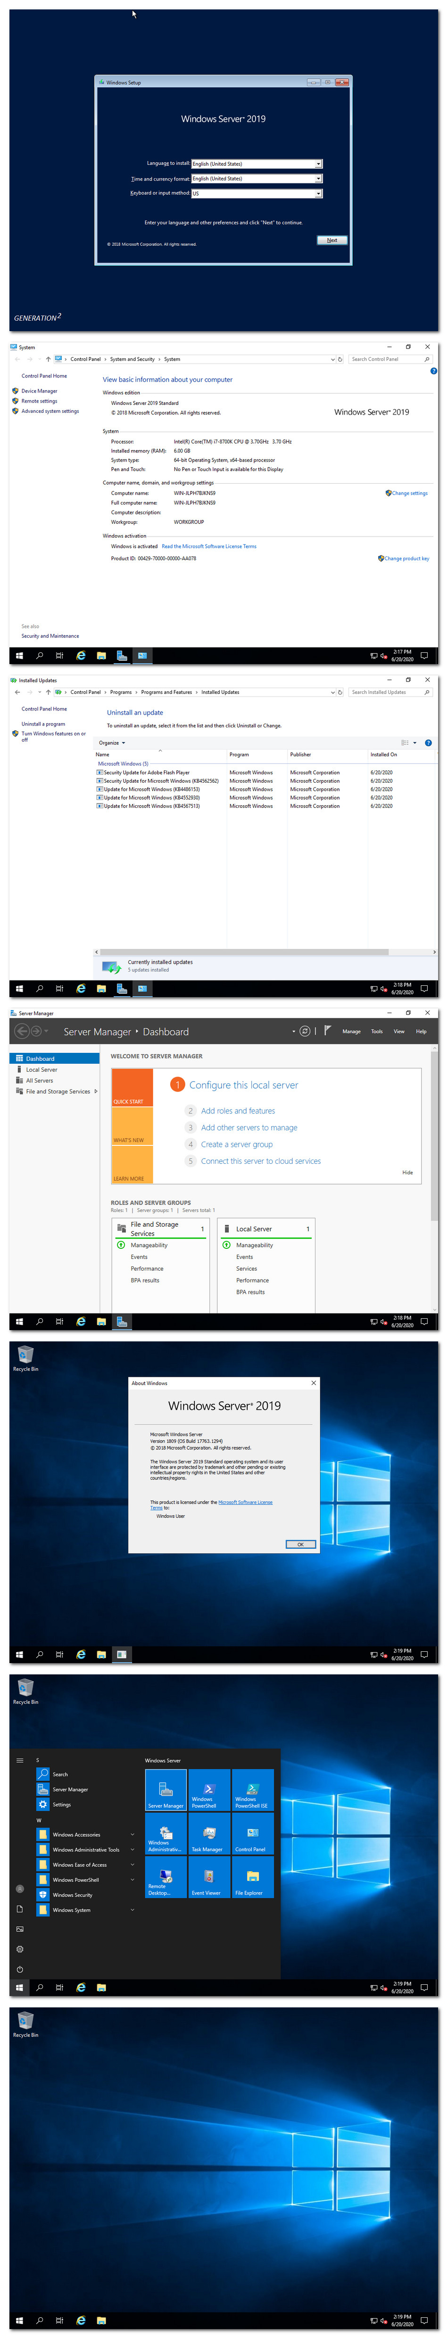Open Device Manager in System window sidebar
The width and height of the screenshot is (448, 2339).
(39, 391)
